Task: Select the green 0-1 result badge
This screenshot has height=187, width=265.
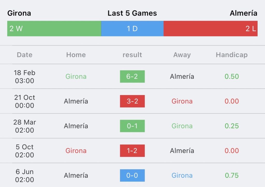Action: [132, 126]
